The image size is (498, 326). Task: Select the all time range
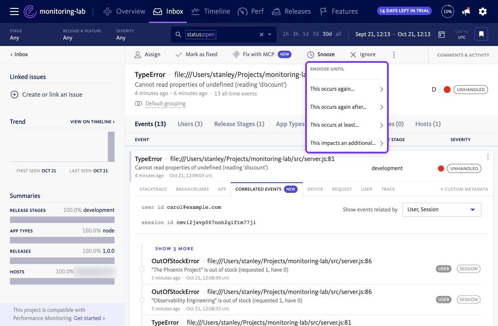tap(338, 34)
